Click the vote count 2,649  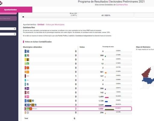point(101,105)
